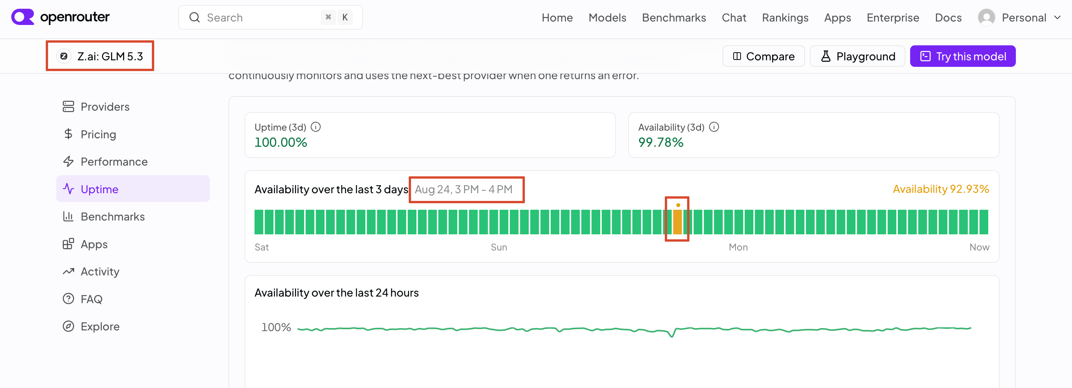Expand the Personal account dropdown chevron
Image resolution: width=1072 pixels, height=388 pixels.
click(x=1057, y=17)
